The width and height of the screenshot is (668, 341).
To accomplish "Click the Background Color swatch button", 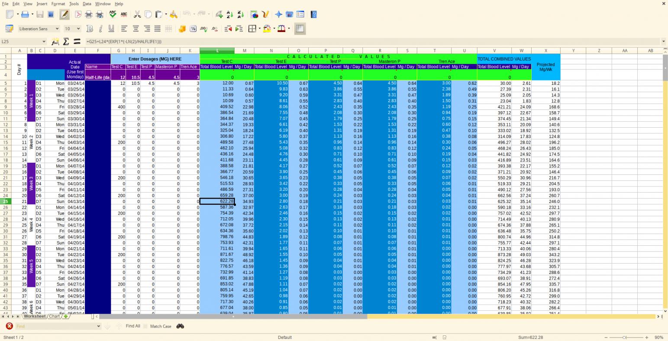I will pyautogui.click(x=267, y=29).
